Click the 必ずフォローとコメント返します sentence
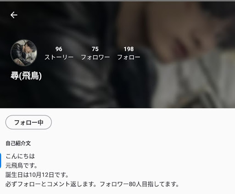Viewport: 235px width, 194px height. [51, 184]
